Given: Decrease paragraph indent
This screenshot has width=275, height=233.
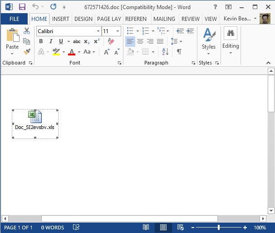Looking at the screenshot, I should point(180,31).
